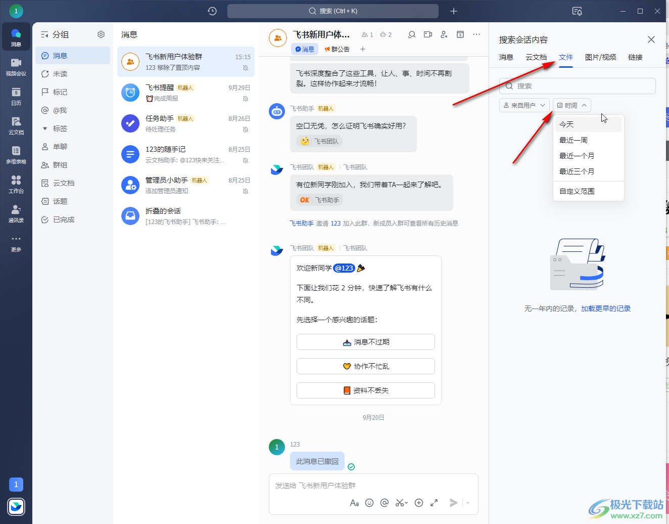Click the search field in 搜索会话内容 panel
The image size is (669, 524).
click(x=578, y=86)
